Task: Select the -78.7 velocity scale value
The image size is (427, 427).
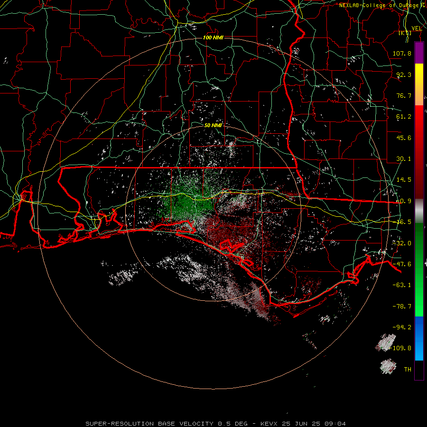Action: 402,306
